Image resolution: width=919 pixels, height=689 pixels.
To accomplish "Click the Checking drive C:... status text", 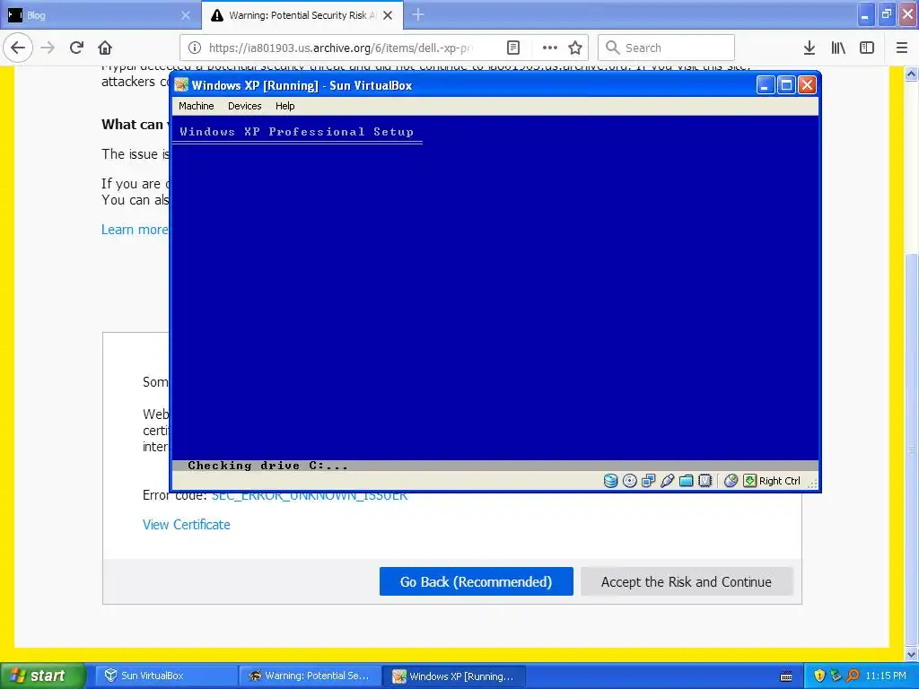I will [x=267, y=466].
